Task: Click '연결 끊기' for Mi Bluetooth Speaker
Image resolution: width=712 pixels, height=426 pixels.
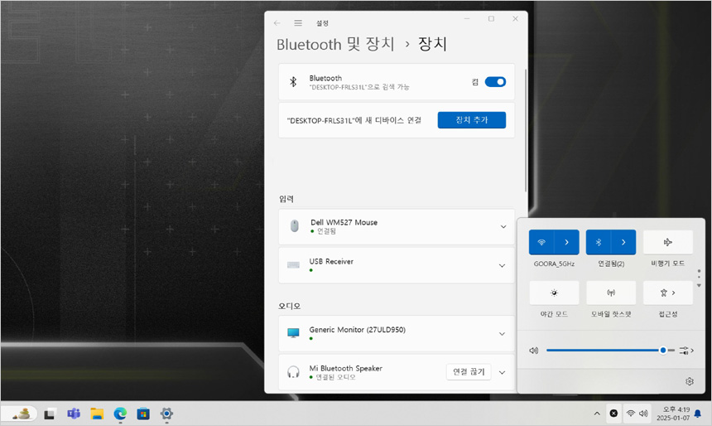Action: (469, 372)
